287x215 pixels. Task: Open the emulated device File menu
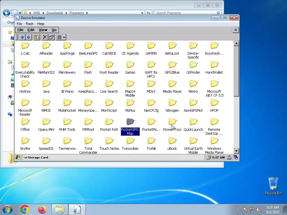[20, 30]
